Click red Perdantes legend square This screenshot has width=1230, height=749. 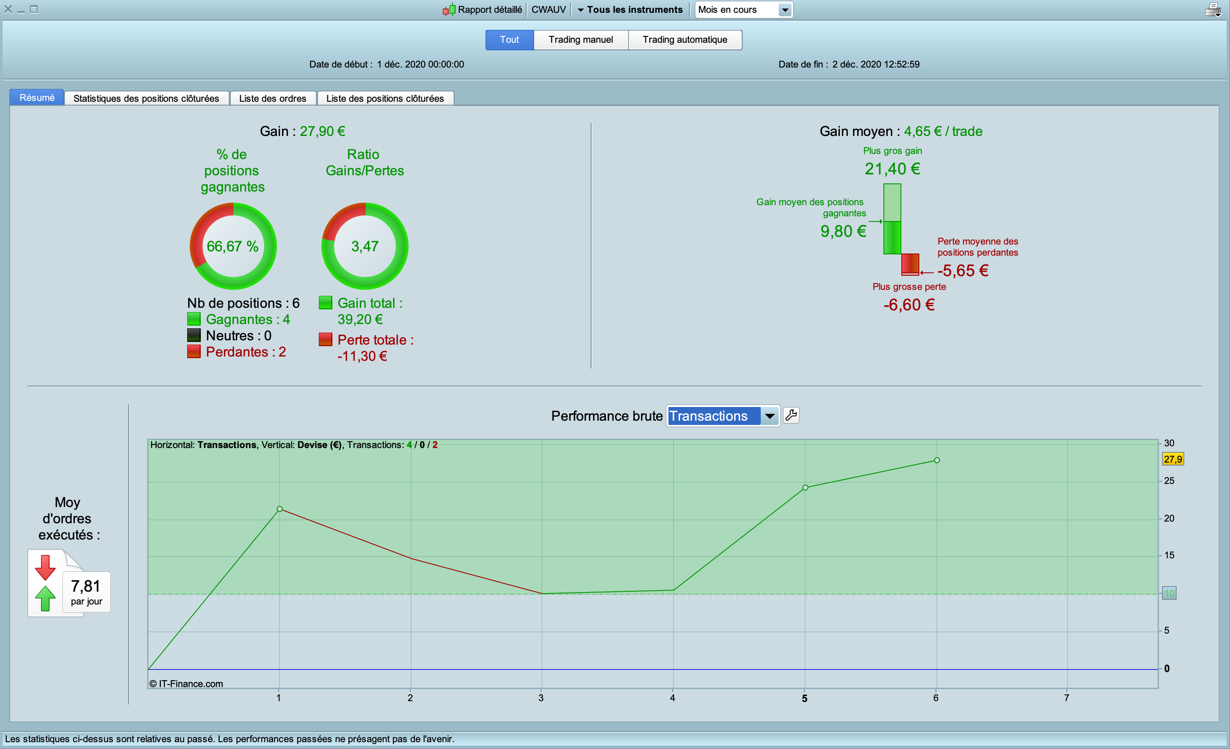194,351
